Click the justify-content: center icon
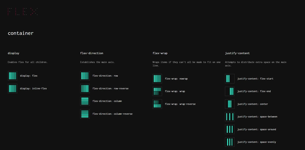Image resolution: width=305 pixels, height=150 pixels. 230,104
